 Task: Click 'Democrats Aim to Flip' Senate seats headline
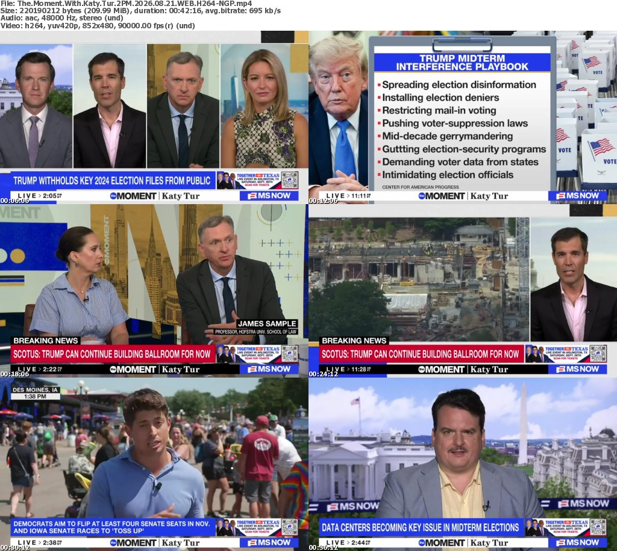112,527
